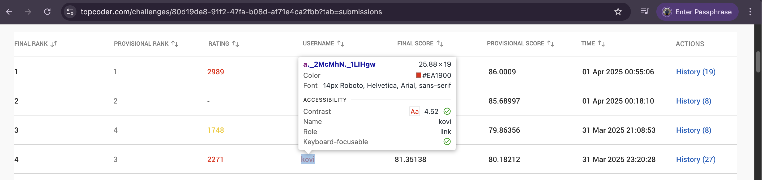
Task: Expand submission History (19)
Action: coord(695,72)
